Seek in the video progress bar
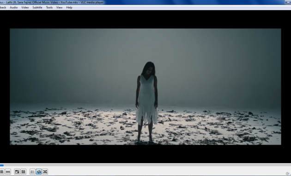The width and height of the screenshot is (291, 176). (x=145, y=165)
